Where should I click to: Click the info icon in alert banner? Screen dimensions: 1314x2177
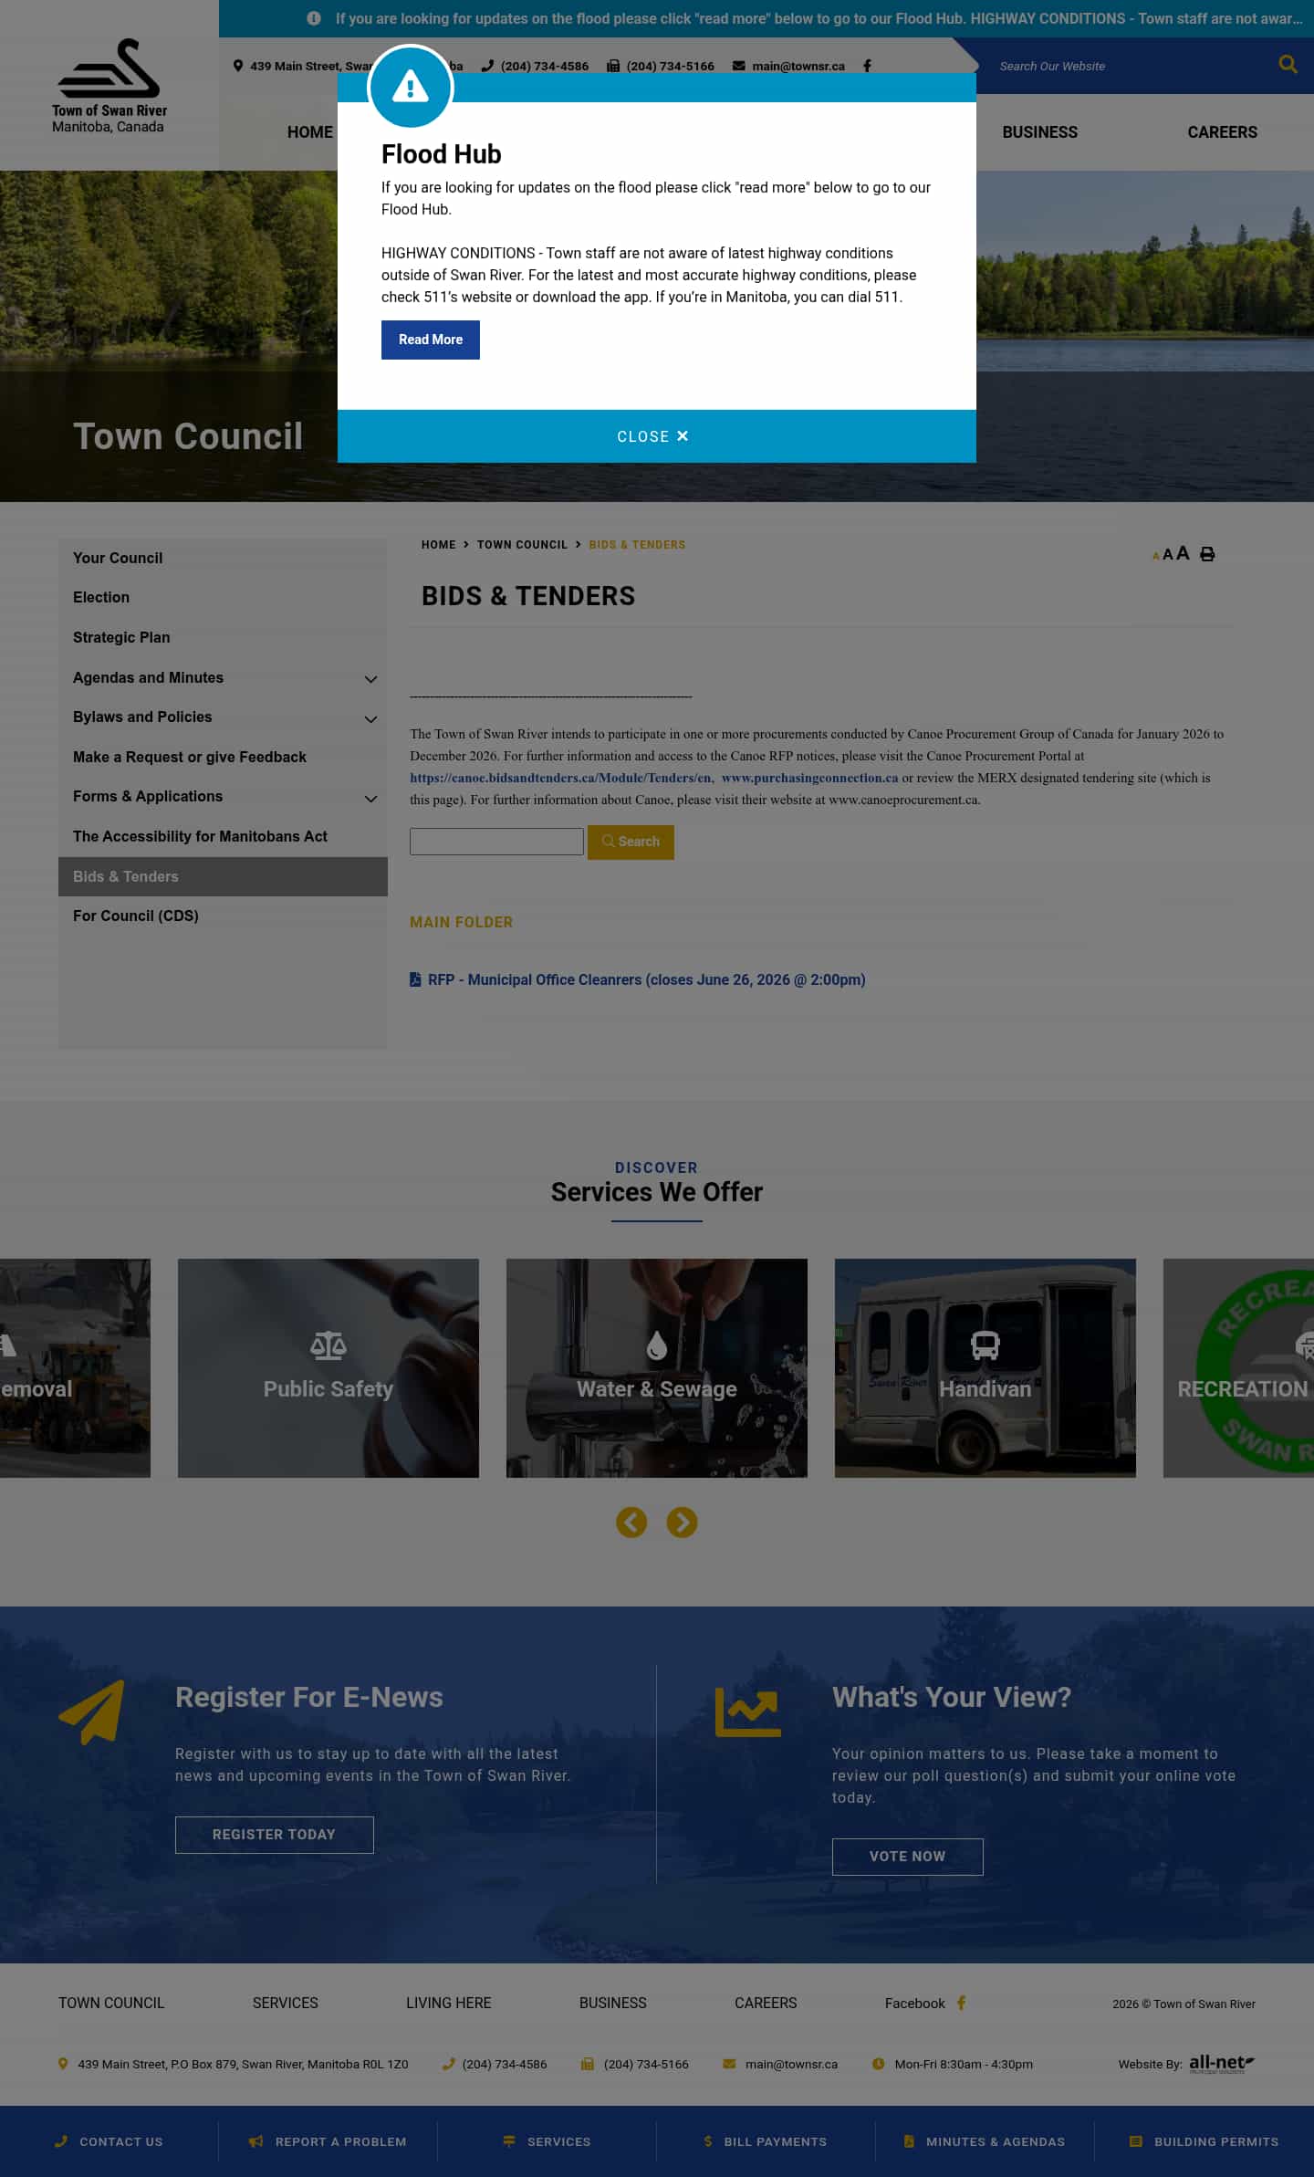[x=314, y=18]
